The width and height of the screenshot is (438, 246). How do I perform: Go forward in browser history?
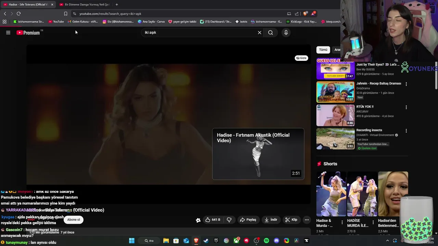click(11, 14)
